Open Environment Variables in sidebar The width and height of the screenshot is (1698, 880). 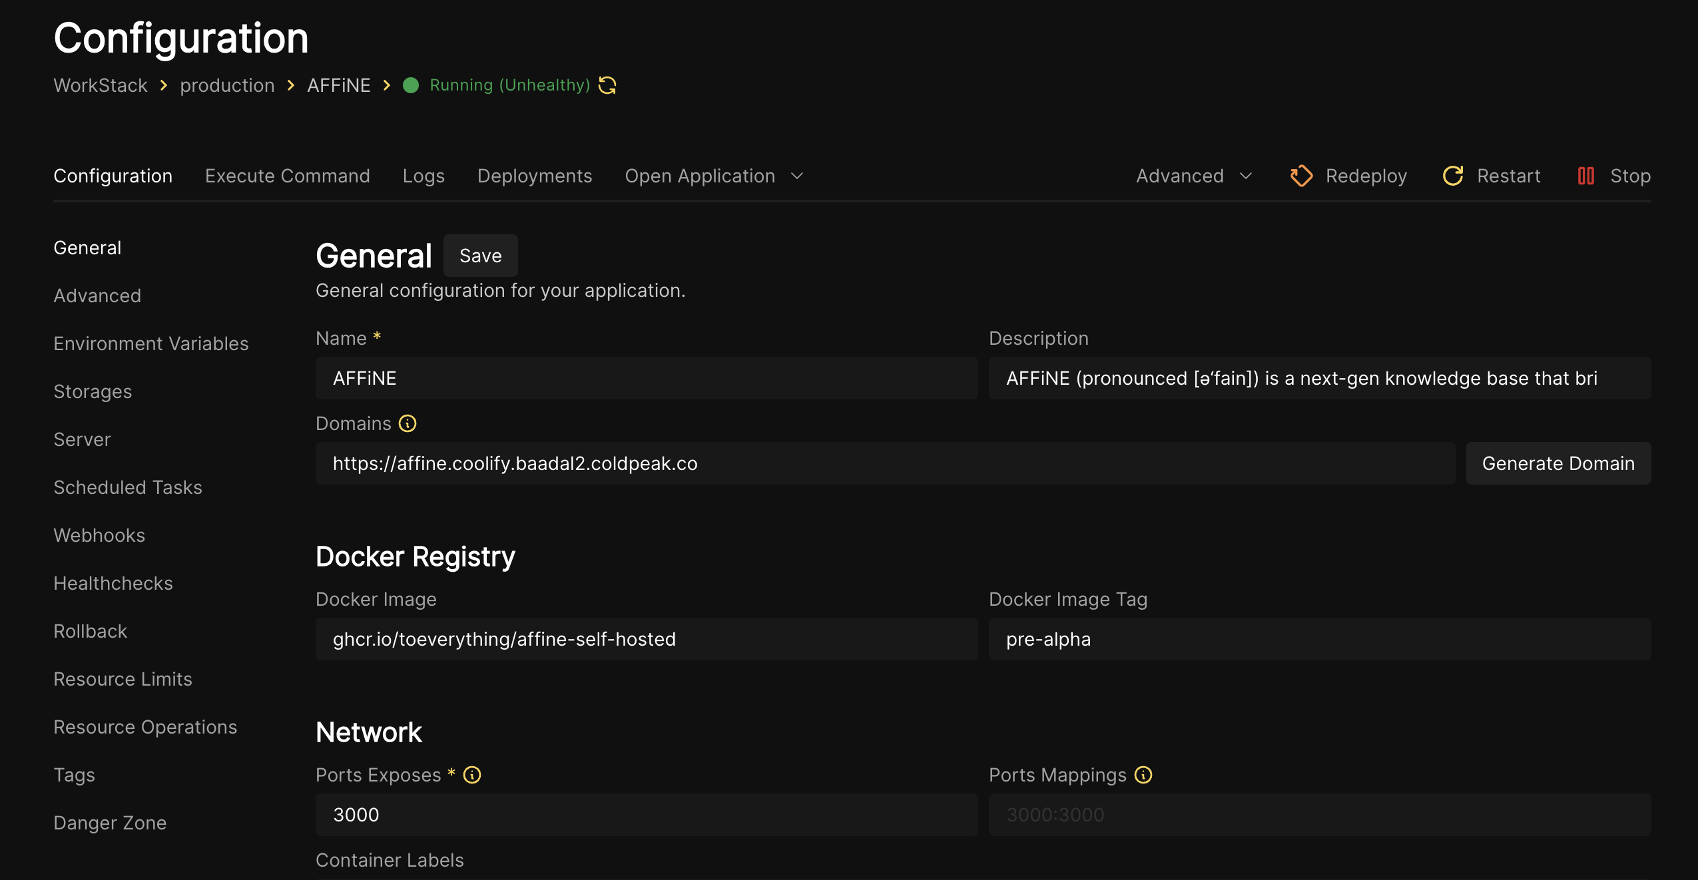point(151,343)
